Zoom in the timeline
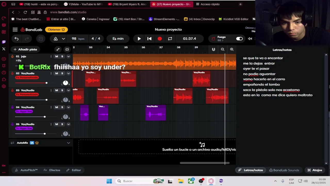The image size is (330, 186). click(232, 49)
